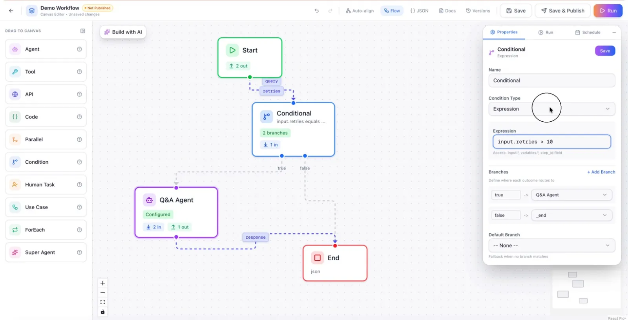The height and width of the screenshot is (320, 628).
Task: Select the Start node icon
Action: tap(232, 50)
